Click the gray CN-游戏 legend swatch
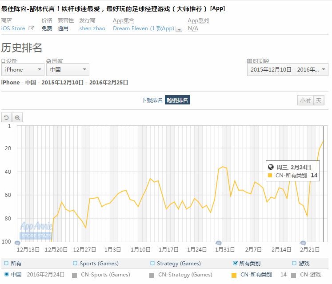Image resolution: width=332 pixels, height=284 pixels. click(x=293, y=275)
